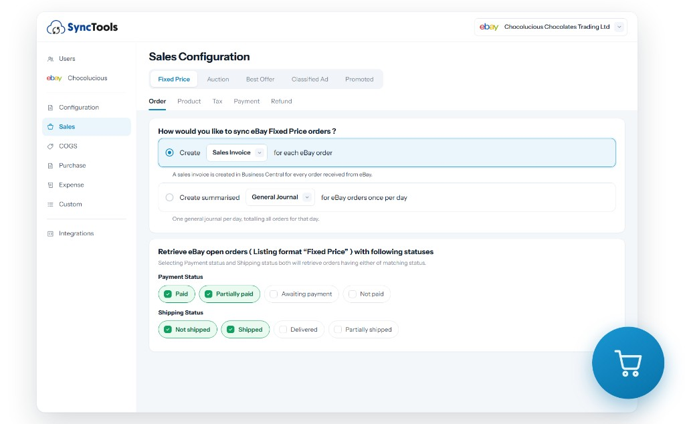Click the Sales shopping bag icon
This screenshot has height=424, width=685.
(x=50, y=126)
